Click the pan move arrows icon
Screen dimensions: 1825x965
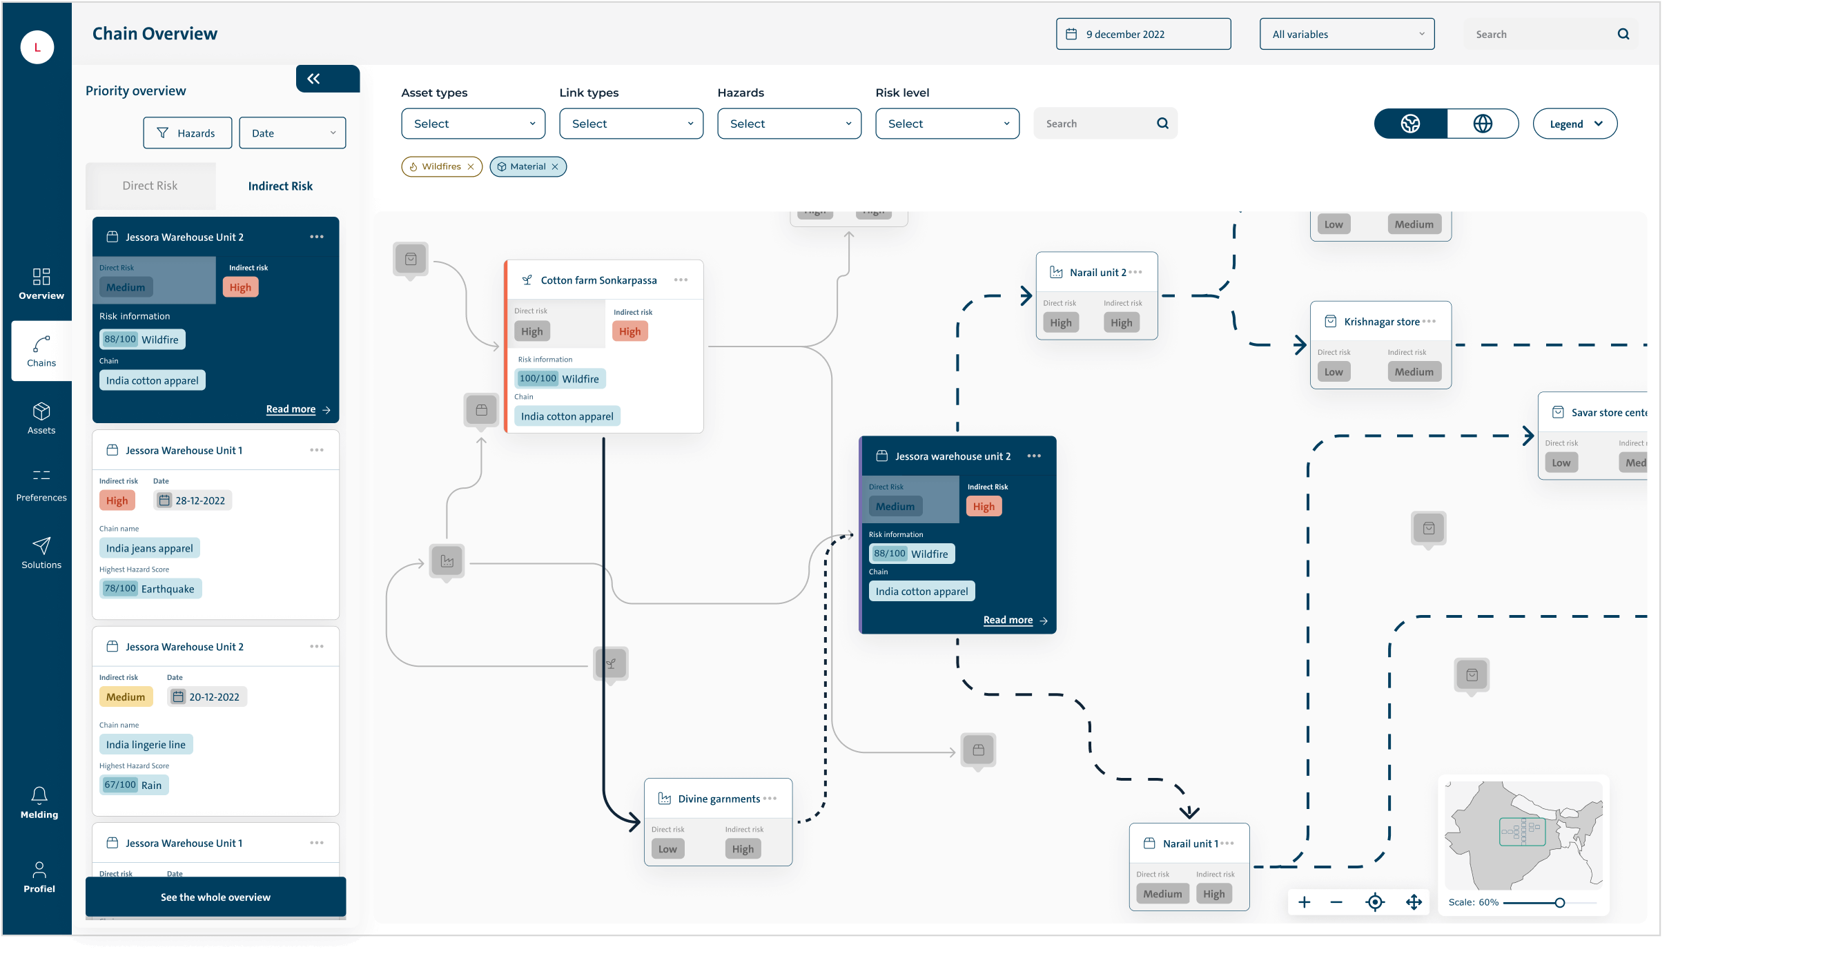click(1414, 902)
